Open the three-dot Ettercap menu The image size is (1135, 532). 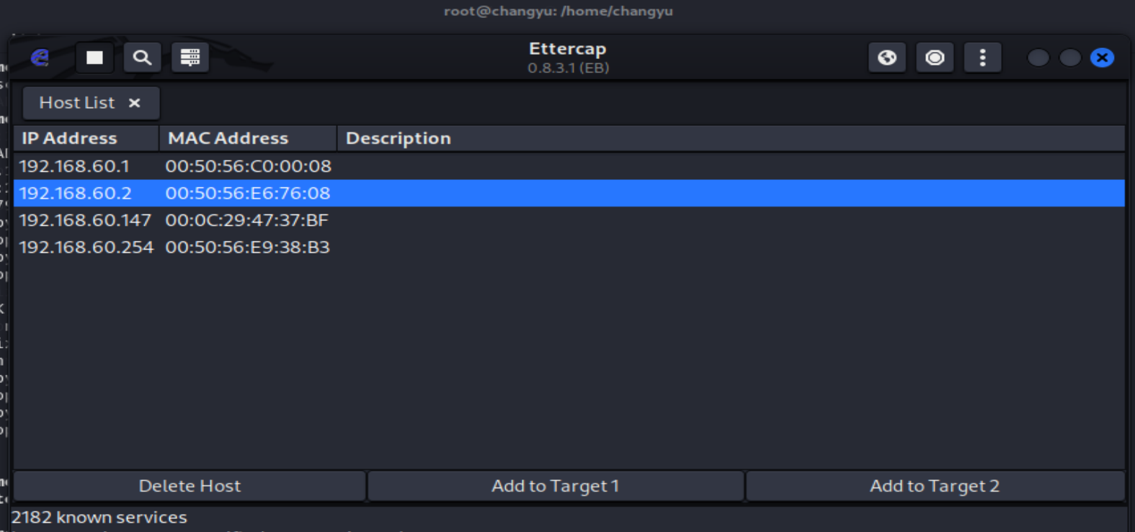(982, 58)
